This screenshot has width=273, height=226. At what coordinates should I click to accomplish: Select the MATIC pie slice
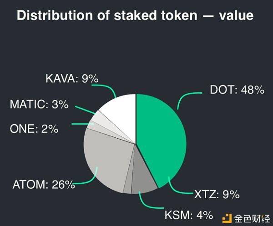click(103, 120)
